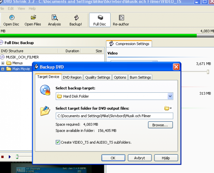Toggle Create VIDEO_TS and AUDIO_TS subfolders checkbox

click(x=58, y=142)
